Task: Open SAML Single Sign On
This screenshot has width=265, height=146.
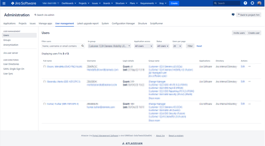Action: (x=14, y=69)
